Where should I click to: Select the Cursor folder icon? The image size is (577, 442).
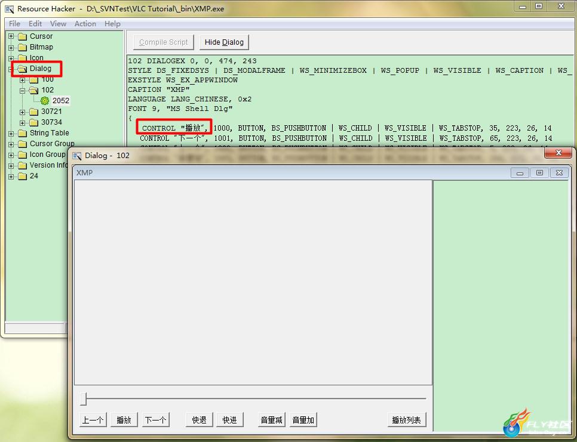[23, 36]
